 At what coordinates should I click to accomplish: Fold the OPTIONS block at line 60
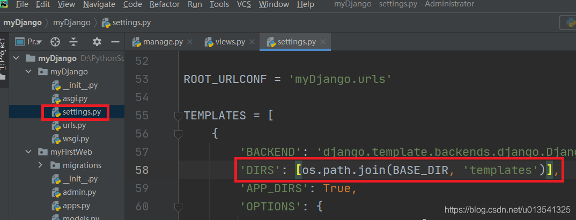178,207
